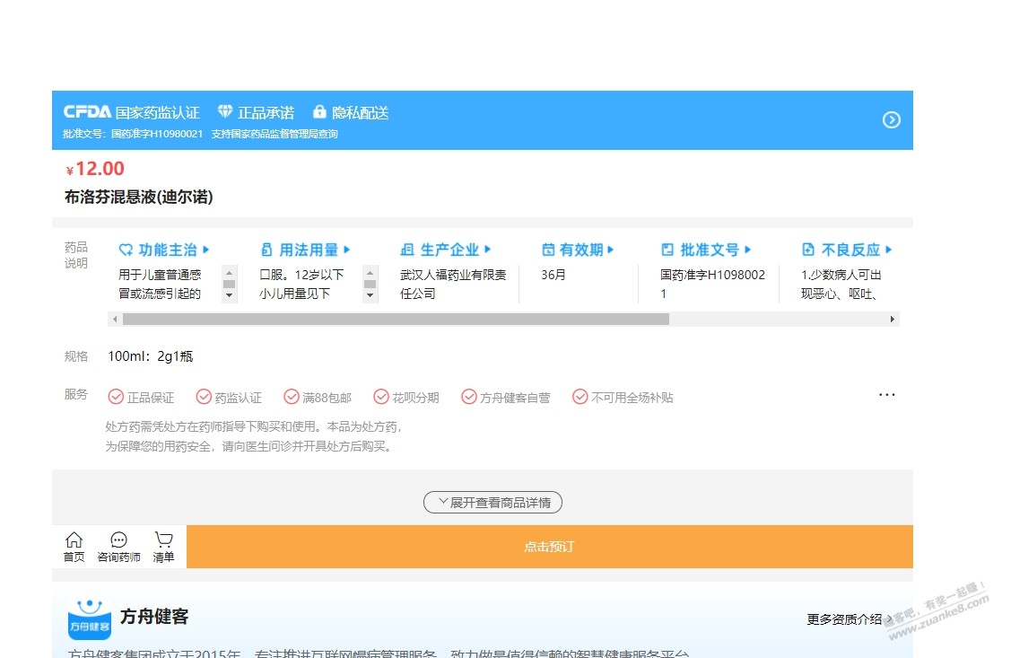Click product title 布洛芬混悬液(迪尔诺)
1011x658 pixels.
click(139, 197)
